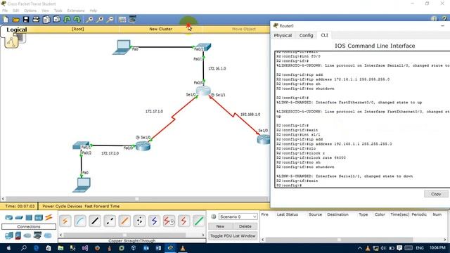Choose the blue Coaxial cable icon

pos(155,221)
